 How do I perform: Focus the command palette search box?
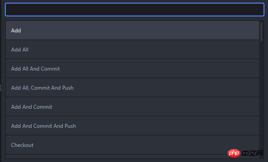[x=135, y=10]
